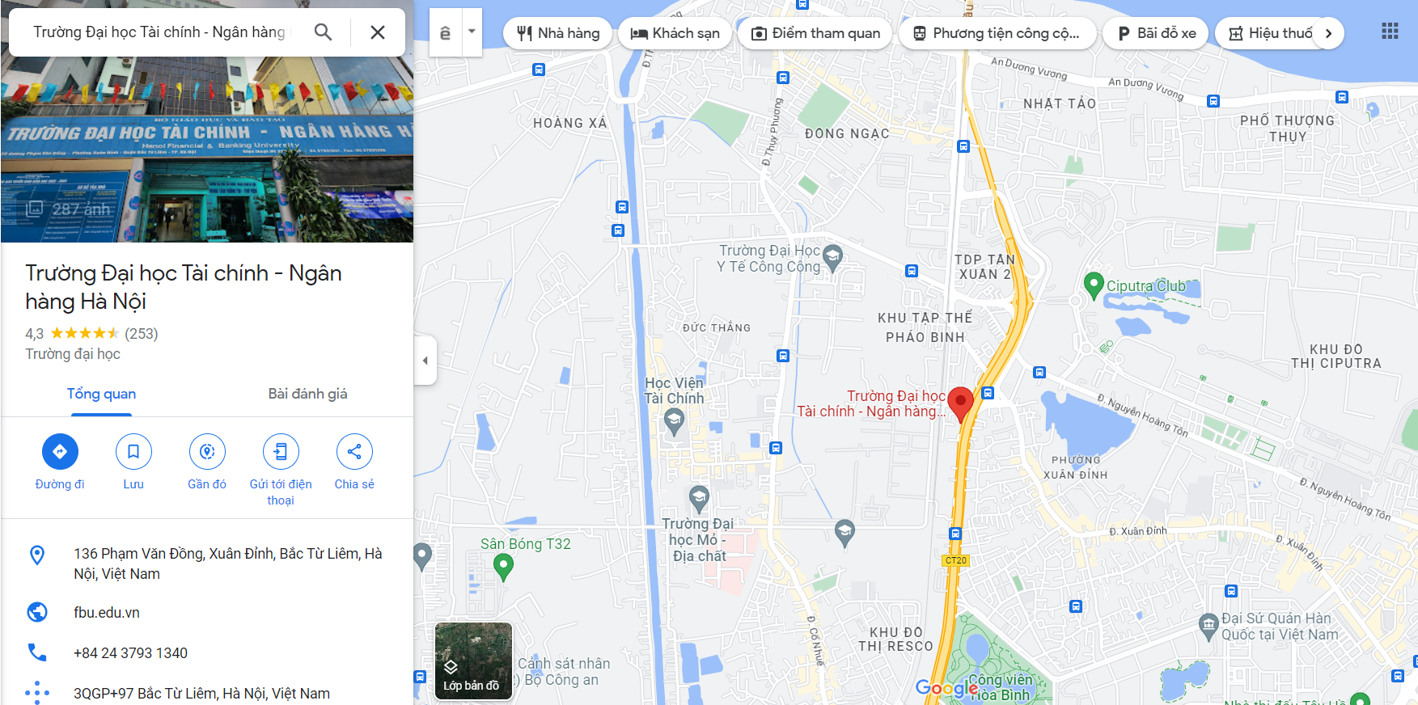Open the Google apps grid icon
Viewport: 1418px width, 705px height.
pyautogui.click(x=1390, y=32)
